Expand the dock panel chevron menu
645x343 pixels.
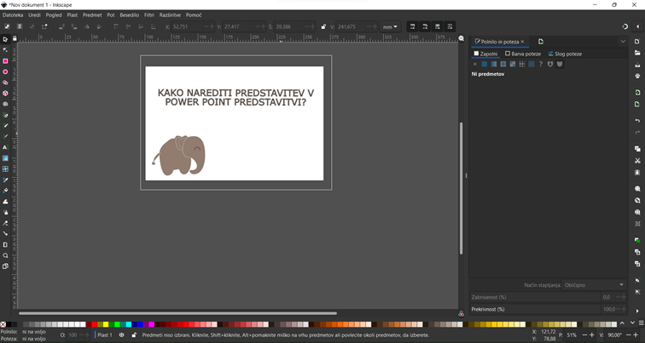pyautogui.click(x=623, y=42)
